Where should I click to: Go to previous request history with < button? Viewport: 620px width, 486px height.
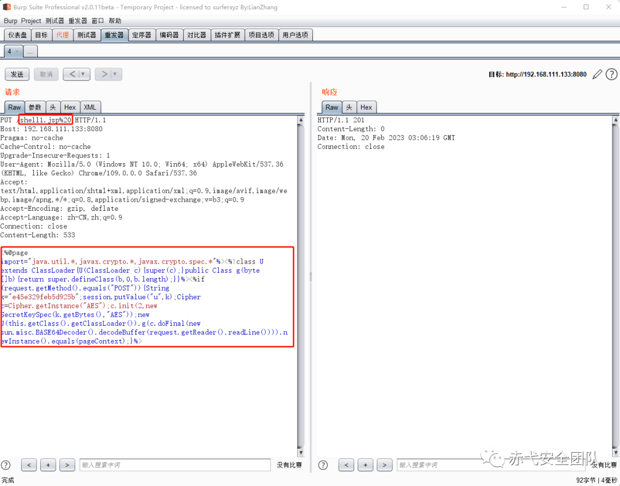click(72, 74)
